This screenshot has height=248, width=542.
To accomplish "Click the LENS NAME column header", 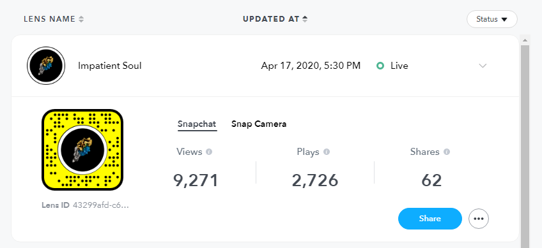I will [x=49, y=19].
